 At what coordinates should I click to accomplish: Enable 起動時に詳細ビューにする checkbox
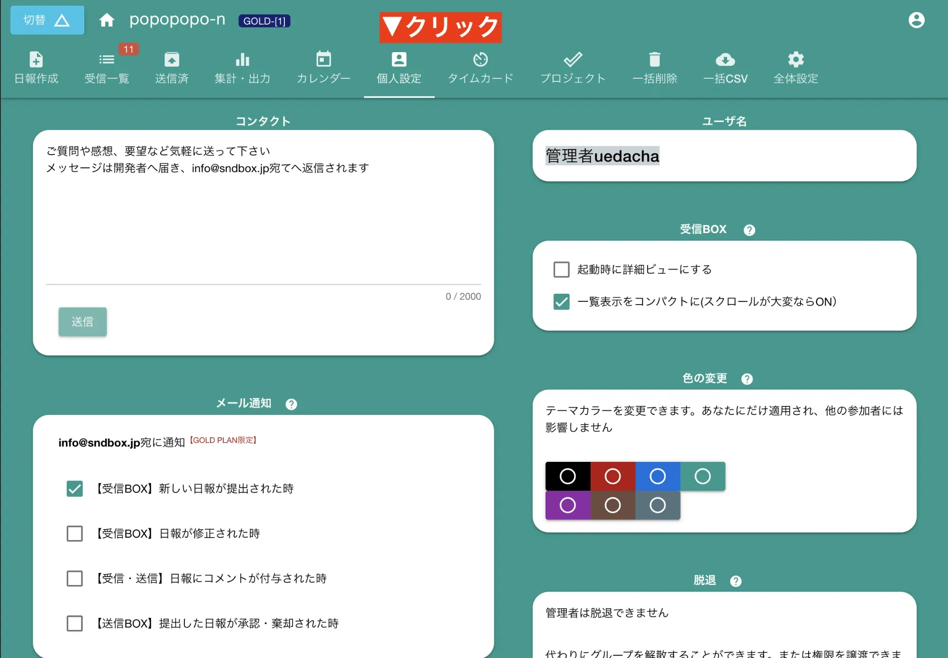(x=561, y=269)
